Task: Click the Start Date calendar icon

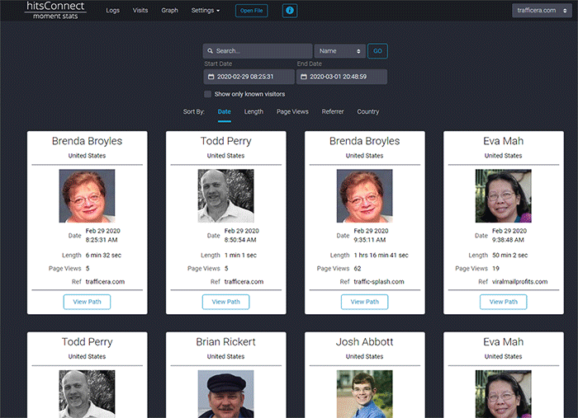Action: pos(211,77)
